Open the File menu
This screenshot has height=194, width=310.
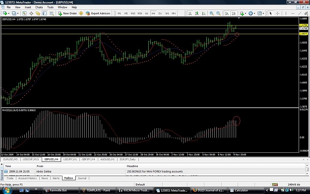tap(8, 7)
